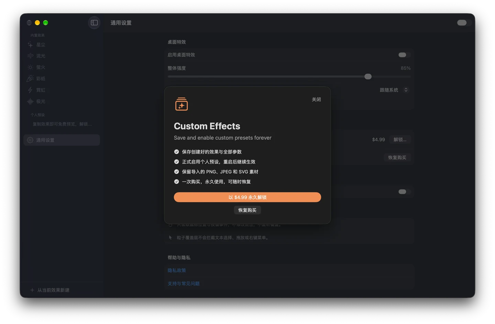Click checkmark next to 保存创建好的效果与全部参数
Viewport: 495px width, 324px height.
coord(176,152)
